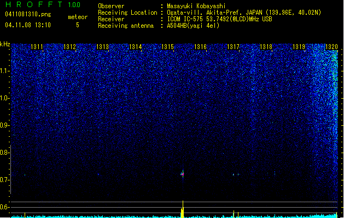The height and width of the screenshot is (218, 344).
Task: Click the 1318 time axis marker
Action: click(266, 47)
